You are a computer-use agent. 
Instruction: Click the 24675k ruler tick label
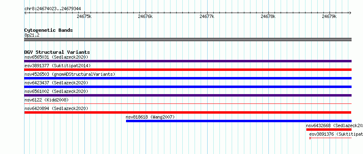84,16
